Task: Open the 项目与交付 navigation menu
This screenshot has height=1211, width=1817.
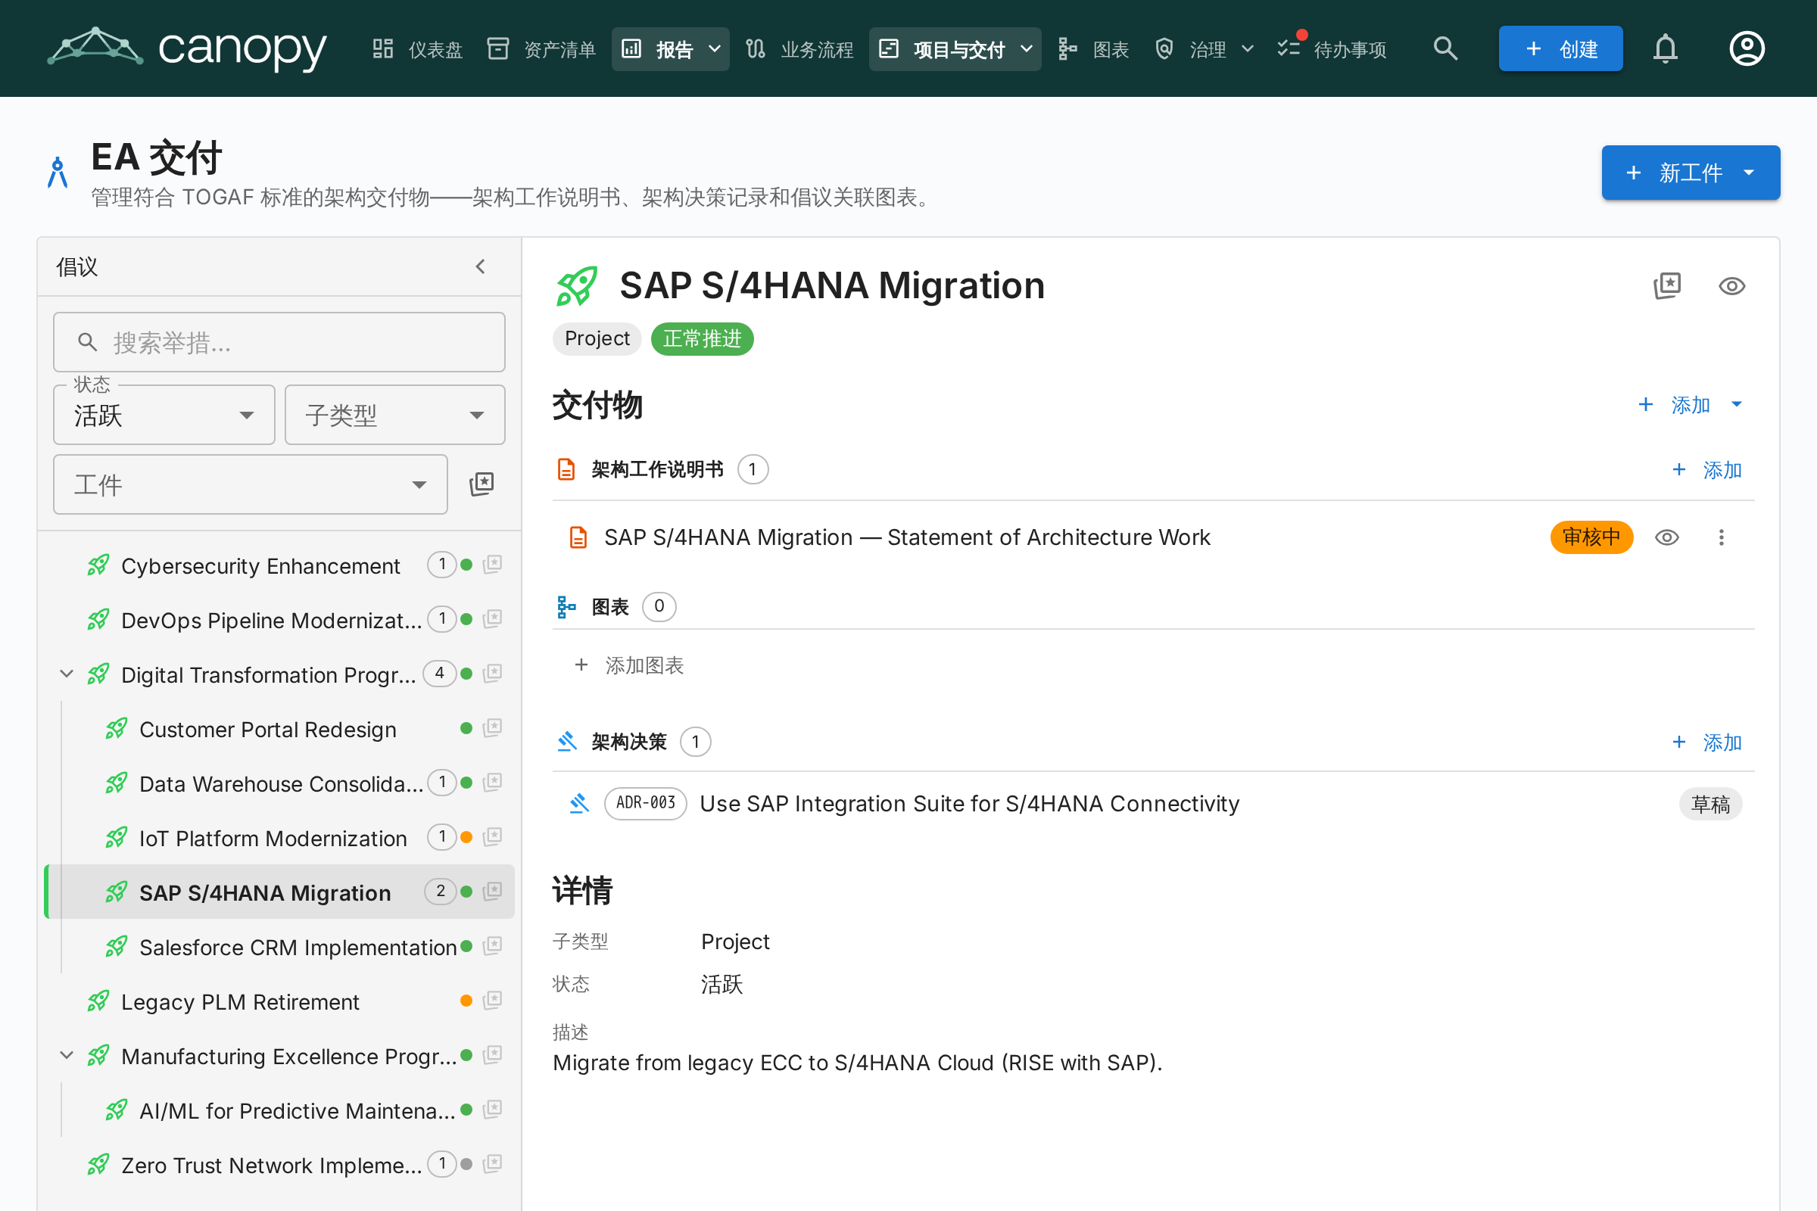Action: [955, 49]
